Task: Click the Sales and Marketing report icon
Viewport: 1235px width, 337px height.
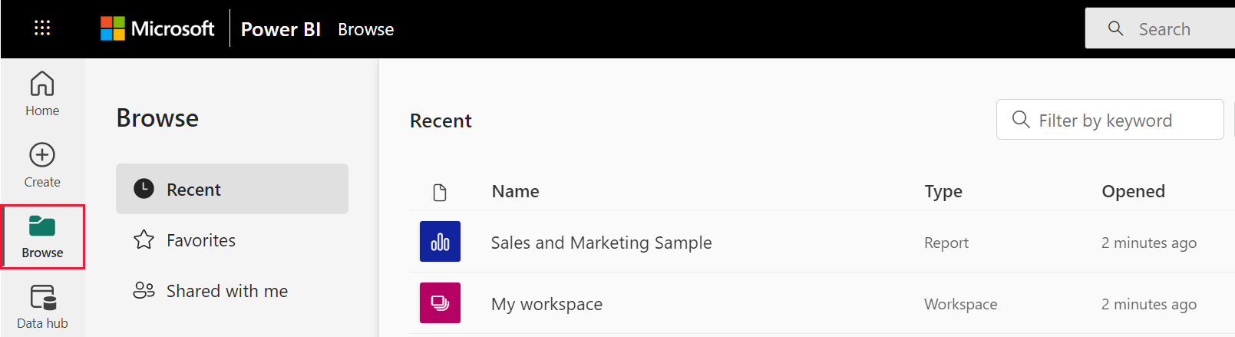Action: point(440,242)
